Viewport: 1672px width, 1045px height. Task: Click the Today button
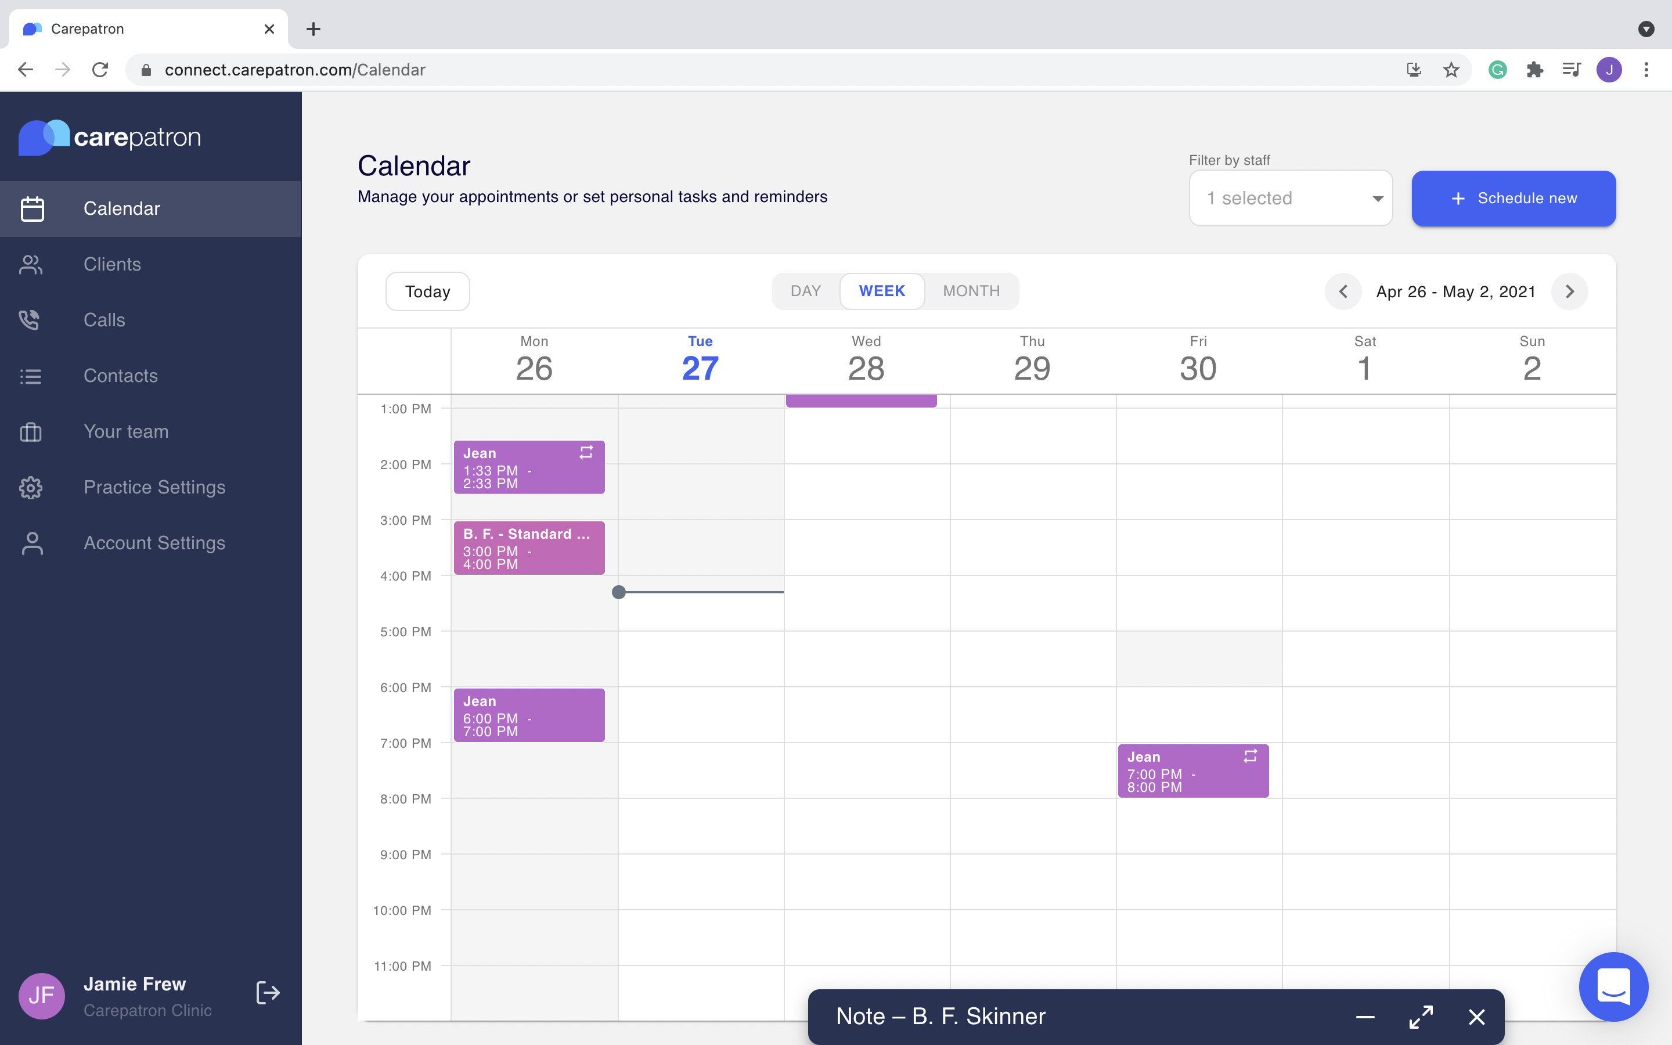coord(427,291)
